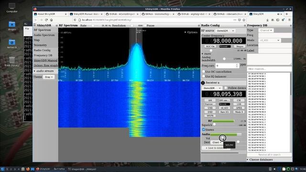306x172 pixels.
Task: Go to the Firefox home page
Action: (x=51, y=20)
